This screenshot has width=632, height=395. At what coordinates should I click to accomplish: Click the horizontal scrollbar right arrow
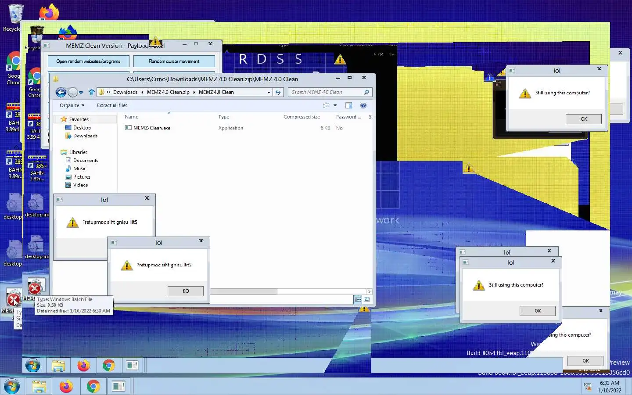tap(369, 291)
